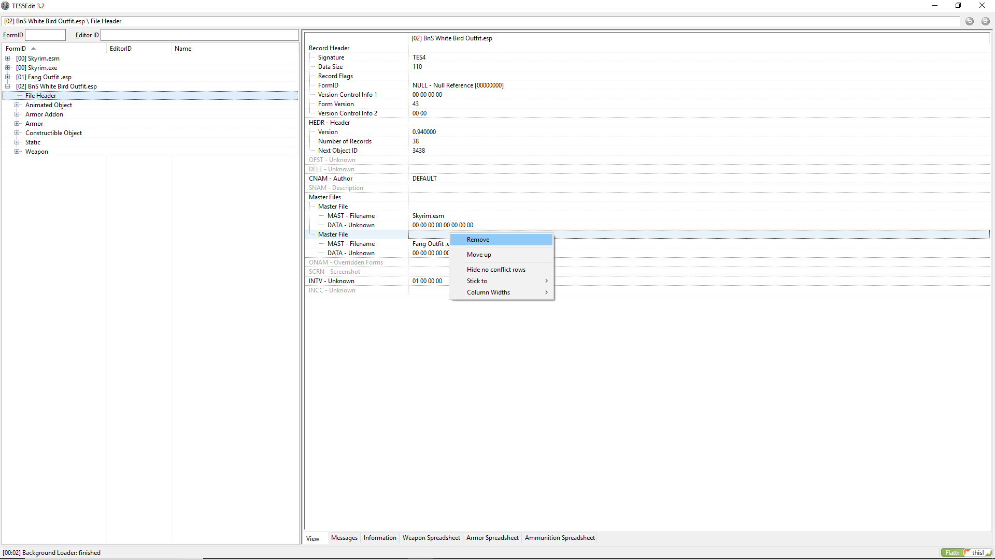Select the second Master File row label
This screenshot has height=559, width=995.
pos(333,234)
